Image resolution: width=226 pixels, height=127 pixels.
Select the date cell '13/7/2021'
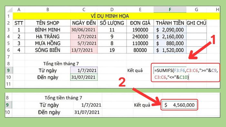pyautogui.click(x=84, y=50)
